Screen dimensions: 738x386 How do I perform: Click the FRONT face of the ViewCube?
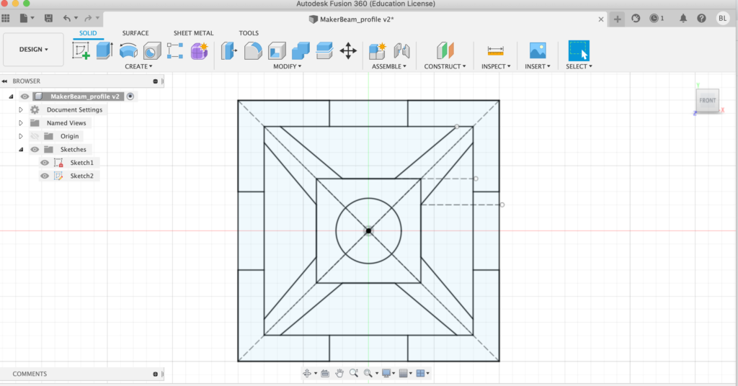(707, 101)
